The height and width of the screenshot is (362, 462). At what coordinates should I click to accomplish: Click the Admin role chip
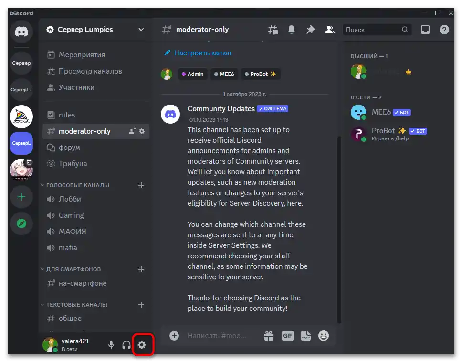click(193, 74)
